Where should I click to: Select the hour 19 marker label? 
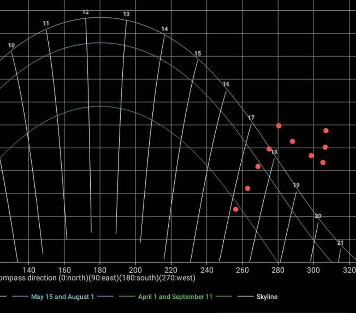tap(296, 185)
